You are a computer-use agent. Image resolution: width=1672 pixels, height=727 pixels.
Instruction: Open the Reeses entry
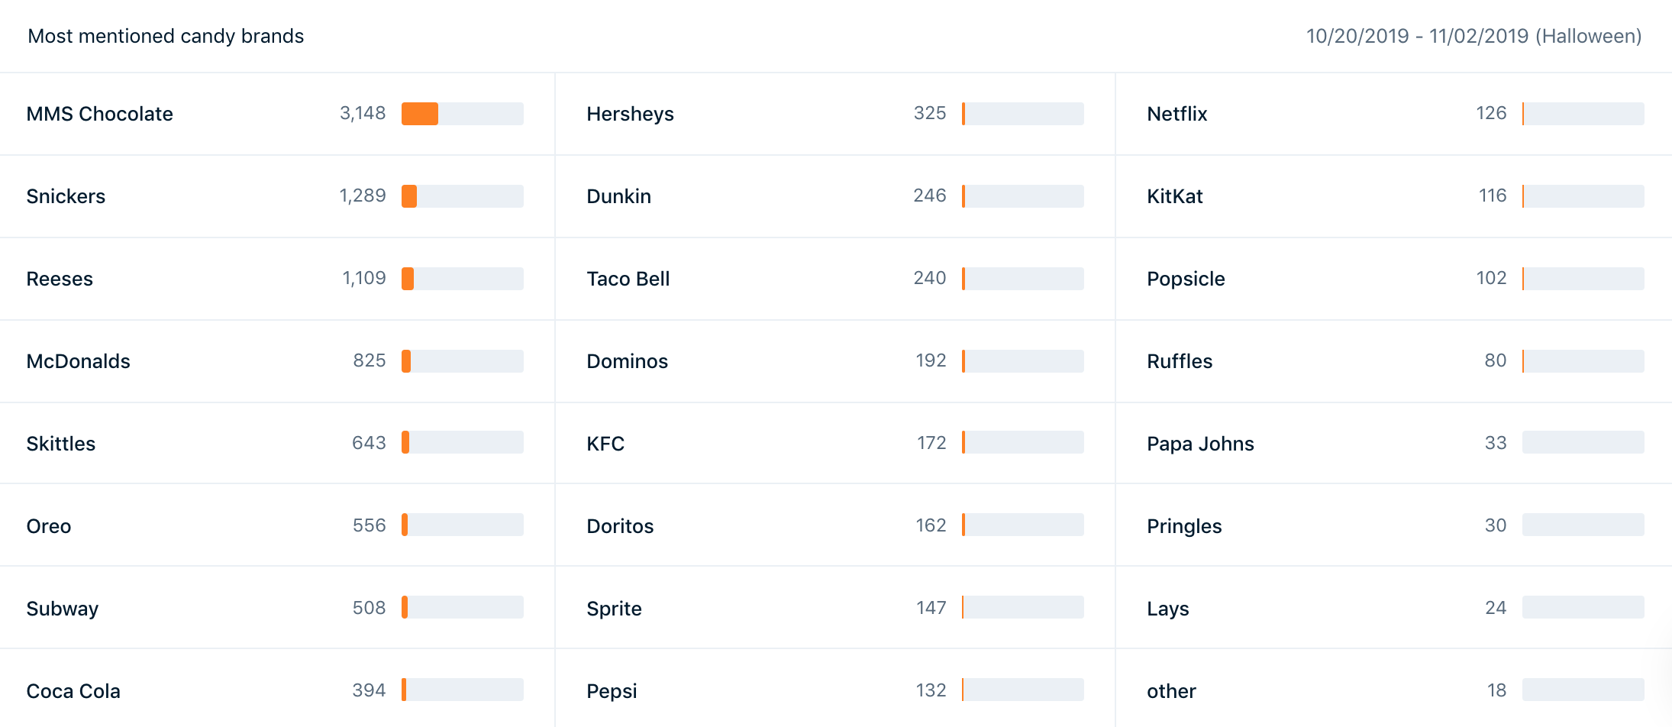pos(277,279)
